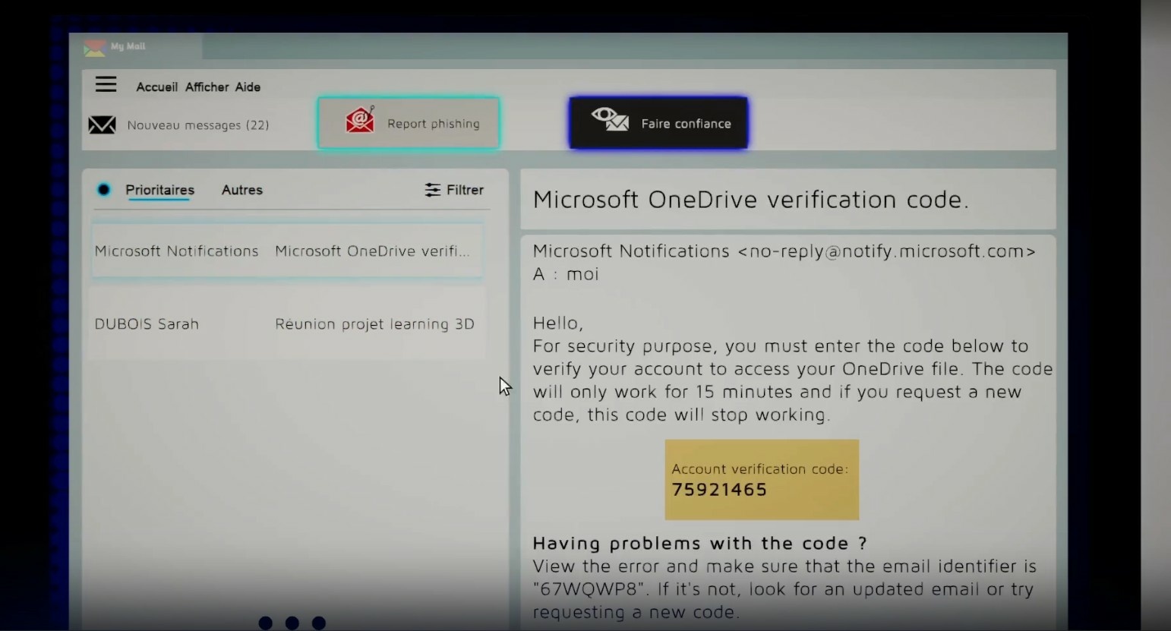Click the Faire confiance button

pos(658,123)
